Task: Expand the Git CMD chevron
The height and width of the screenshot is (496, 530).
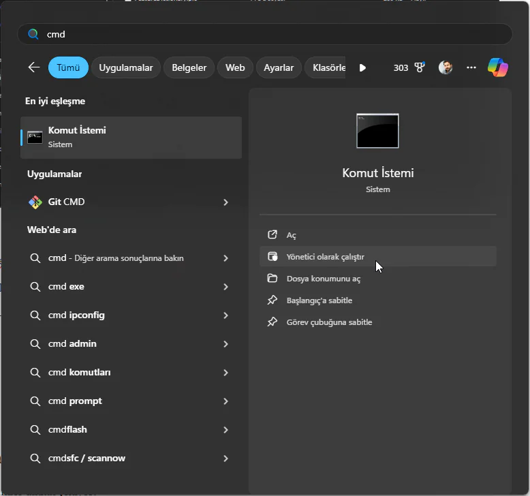Action: 225,202
